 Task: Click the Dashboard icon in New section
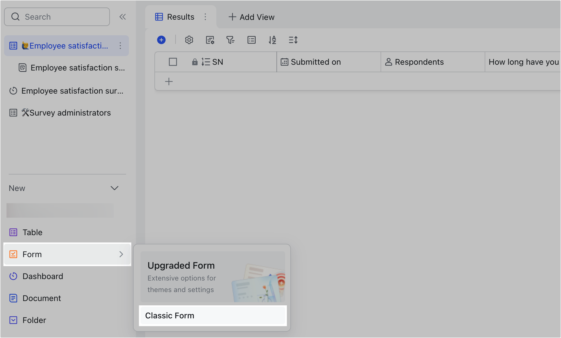point(13,276)
